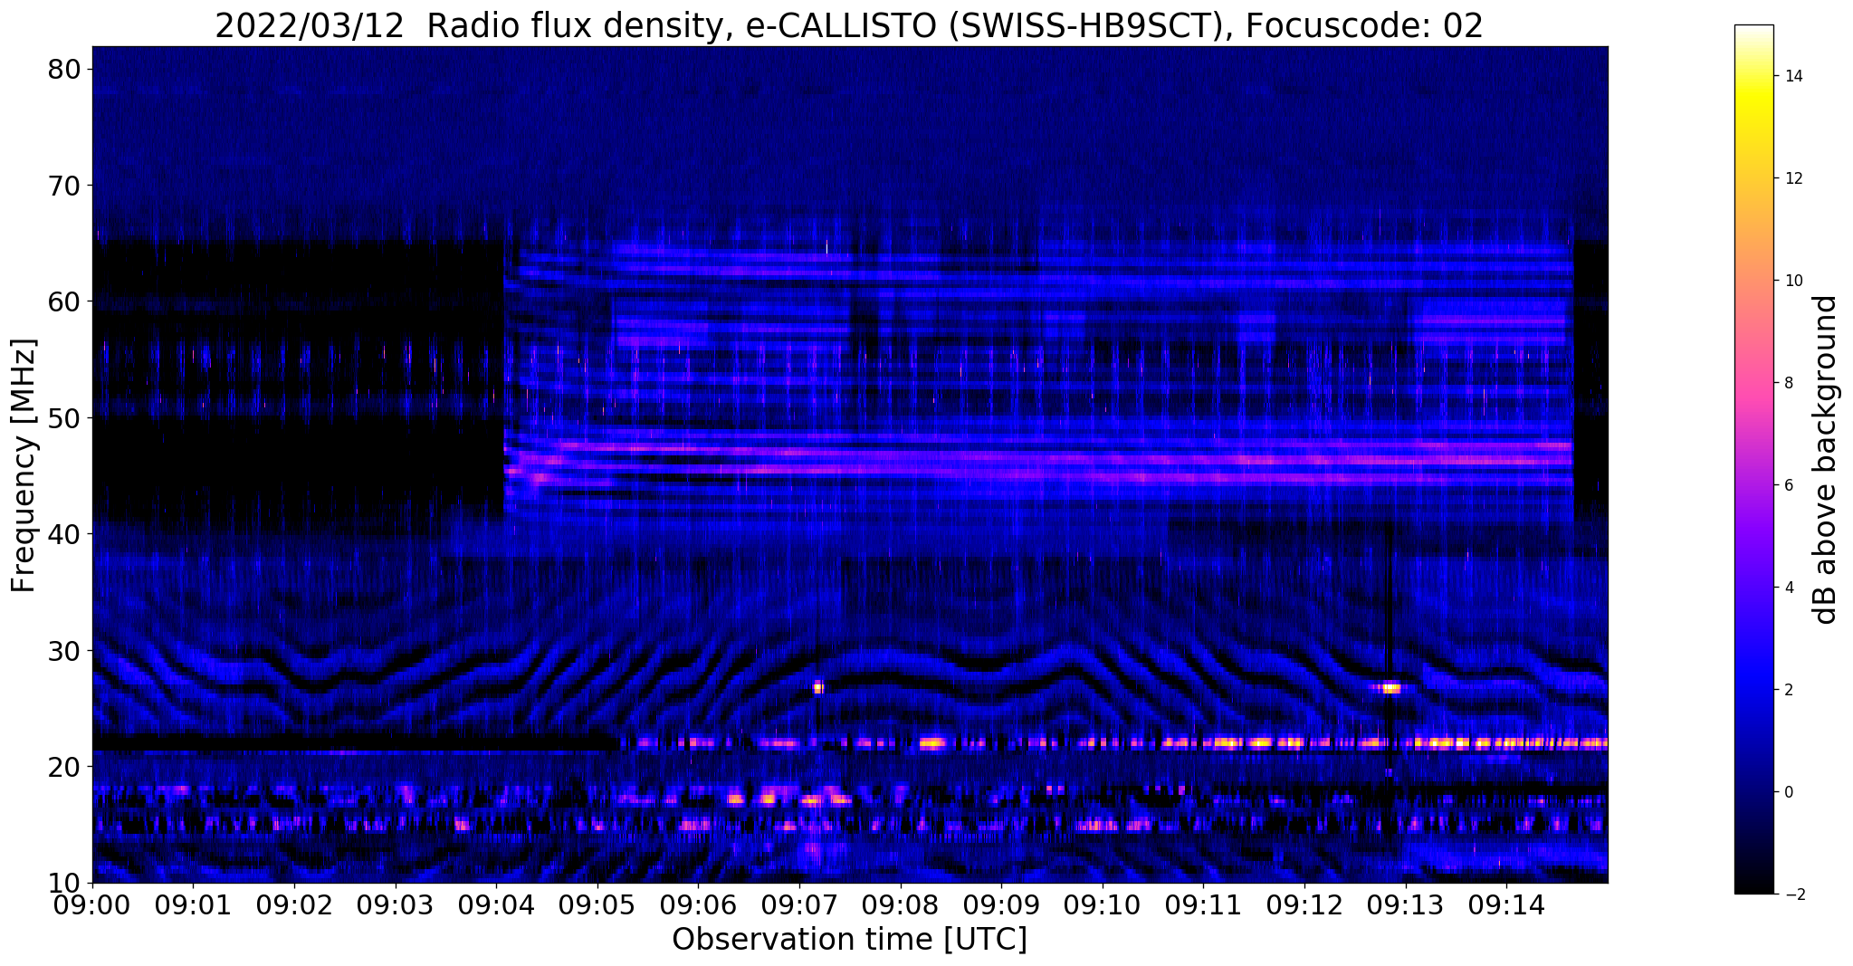Click the colorbar tick label 8
Image resolution: width=1853 pixels, height=966 pixels.
(x=1788, y=383)
